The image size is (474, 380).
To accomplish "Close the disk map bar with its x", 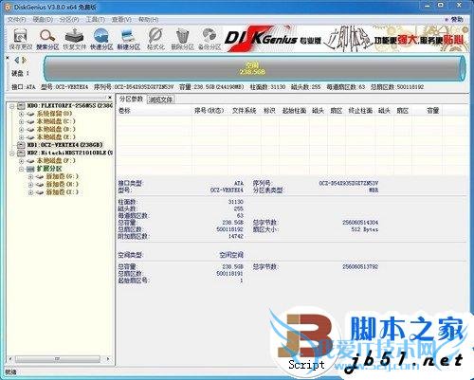I will pos(8,58).
